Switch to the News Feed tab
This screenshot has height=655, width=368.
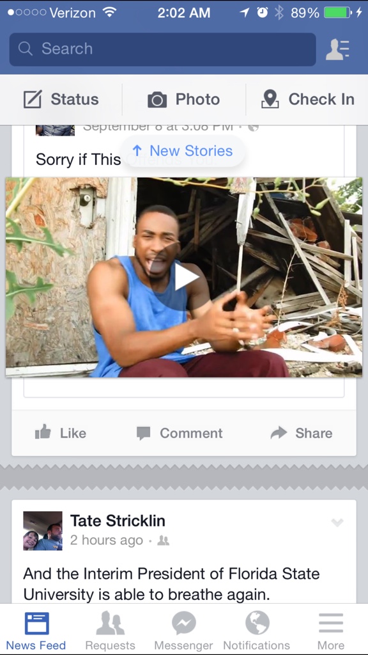(x=36, y=631)
